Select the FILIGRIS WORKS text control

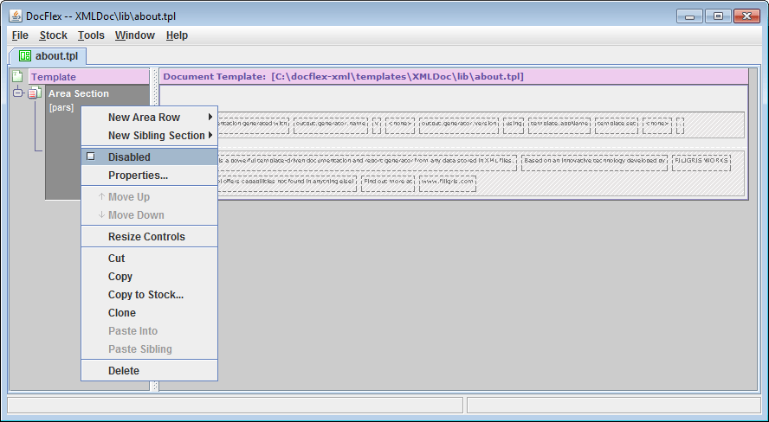click(x=701, y=161)
